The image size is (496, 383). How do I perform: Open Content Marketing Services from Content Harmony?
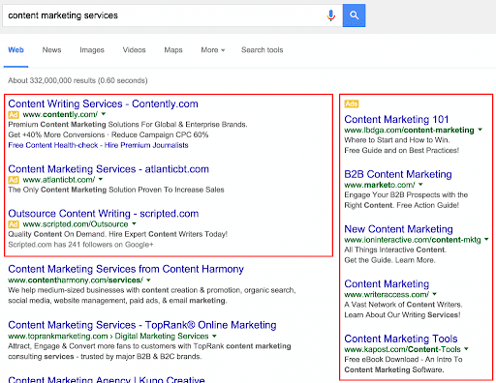[126, 269]
